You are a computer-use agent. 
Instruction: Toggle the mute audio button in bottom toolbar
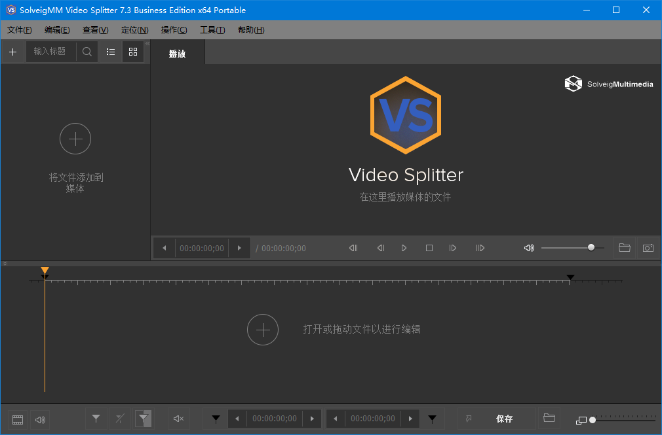pyautogui.click(x=178, y=419)
